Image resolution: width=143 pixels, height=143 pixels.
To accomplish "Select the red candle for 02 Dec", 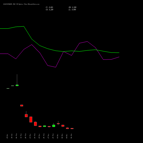I will 63,126.
